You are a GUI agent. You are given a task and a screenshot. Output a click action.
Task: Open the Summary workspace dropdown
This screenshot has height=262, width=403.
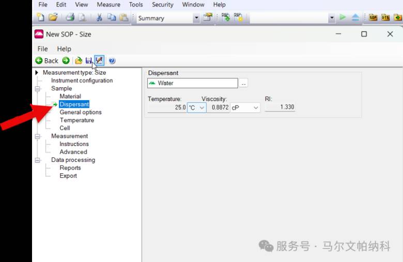coord(196,18)
